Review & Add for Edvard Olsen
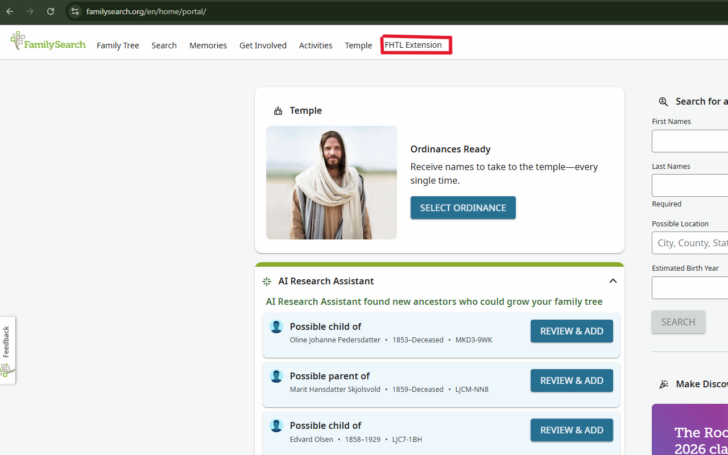The width and height of the screenshot is (728, 455). coord(572,430)
